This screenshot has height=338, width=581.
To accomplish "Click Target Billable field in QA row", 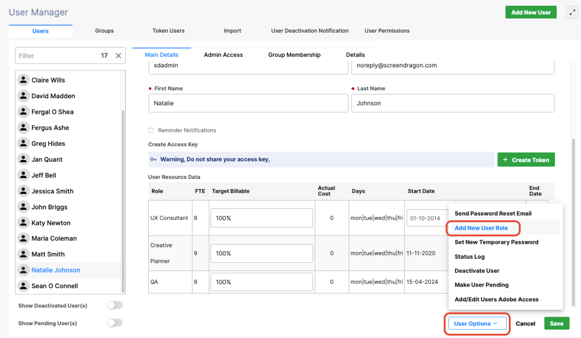I will 262,282.
